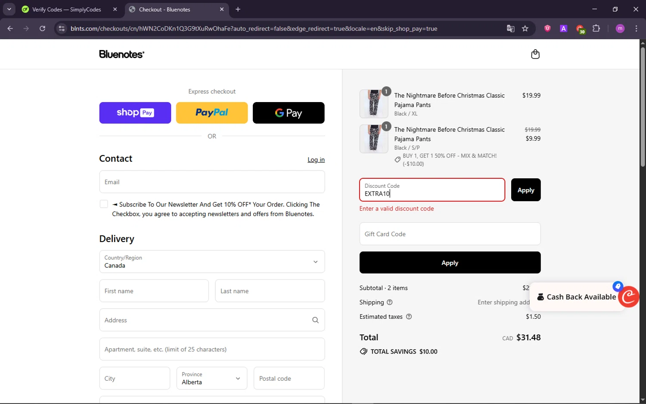This screenshot has width=646, height=404.
Task: Pay with G Pay button
Action: click(289, 113)
